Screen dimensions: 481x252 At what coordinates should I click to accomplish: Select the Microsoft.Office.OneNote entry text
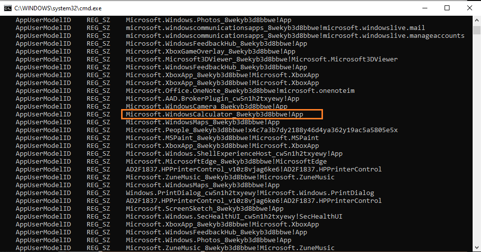click(240, 91)
